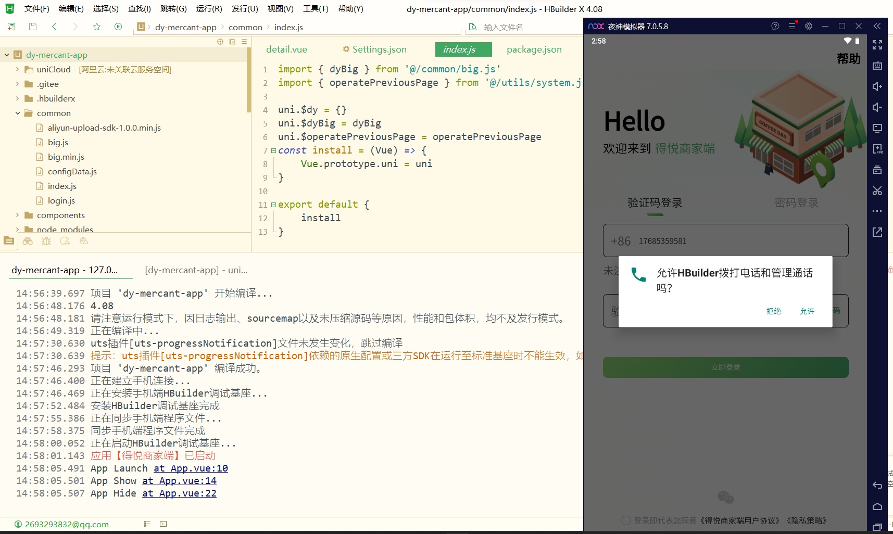Click the 帮助 link in emulator app
Screen dimensions: 893x534
click(x=848, y=59)
